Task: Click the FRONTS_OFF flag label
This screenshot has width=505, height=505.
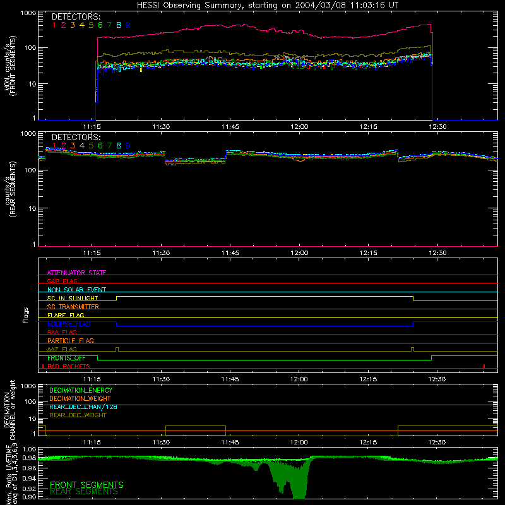Action: (x=66, y=358)
